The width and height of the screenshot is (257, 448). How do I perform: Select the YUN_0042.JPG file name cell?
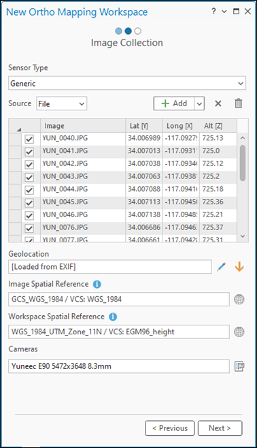point(83,165)
